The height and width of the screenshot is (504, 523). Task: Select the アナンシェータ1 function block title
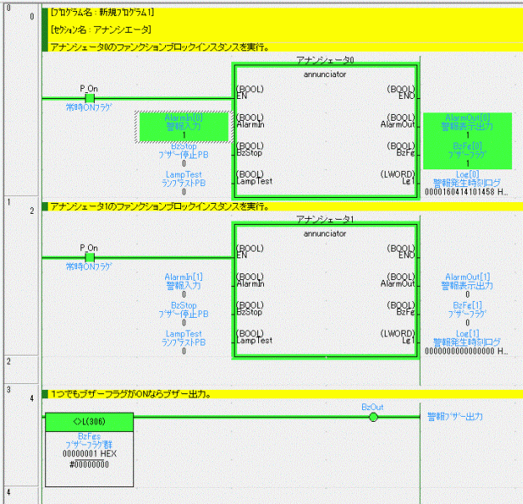[x=325, y=219]
